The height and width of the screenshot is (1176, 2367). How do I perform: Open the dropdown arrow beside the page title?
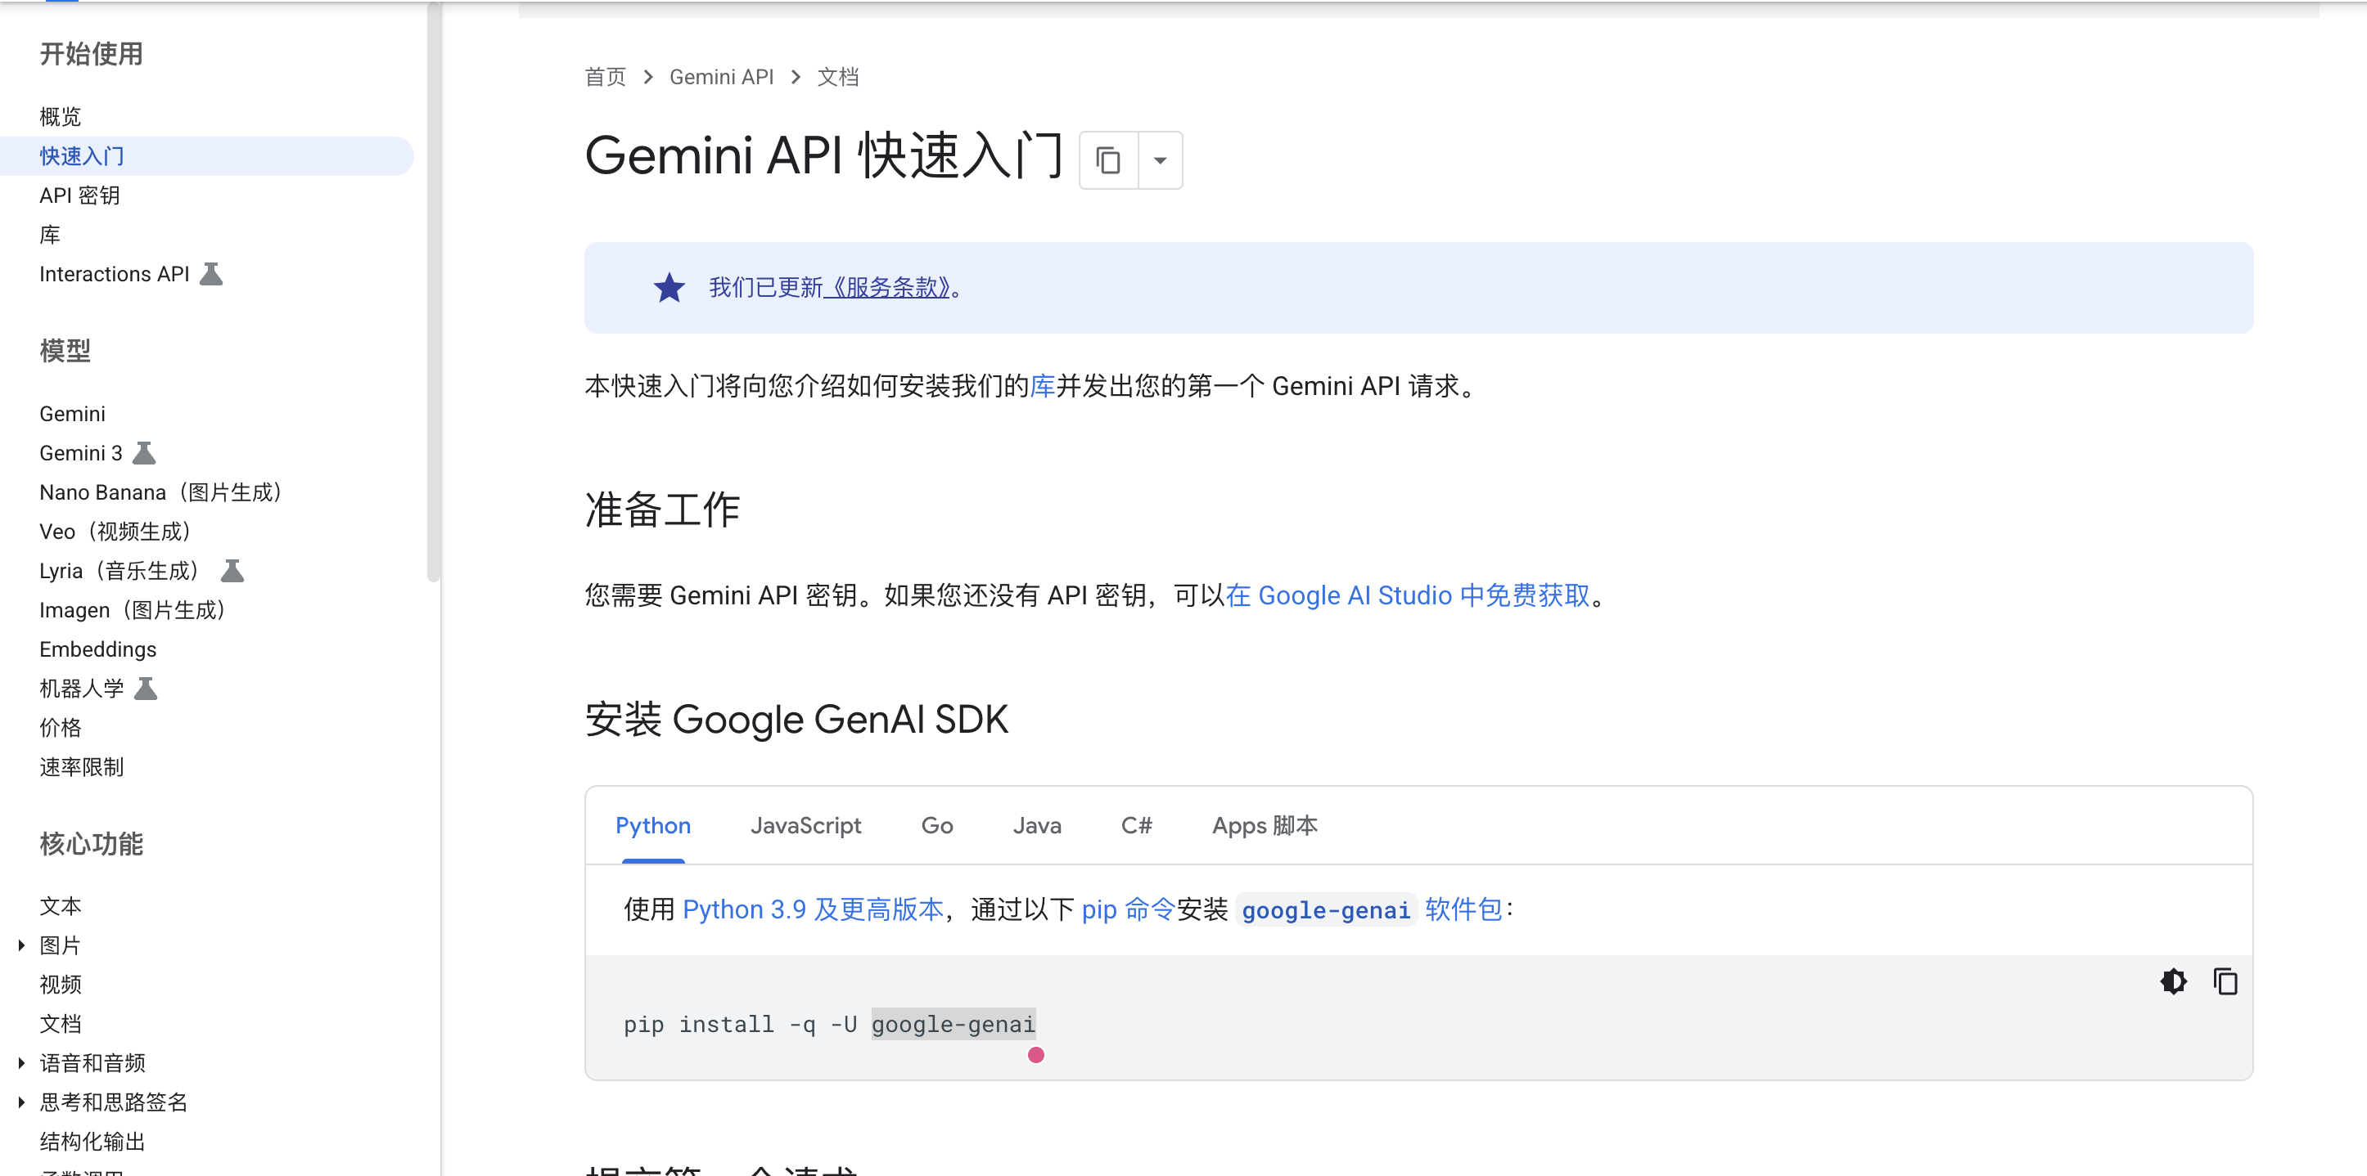coord(1161,160)
